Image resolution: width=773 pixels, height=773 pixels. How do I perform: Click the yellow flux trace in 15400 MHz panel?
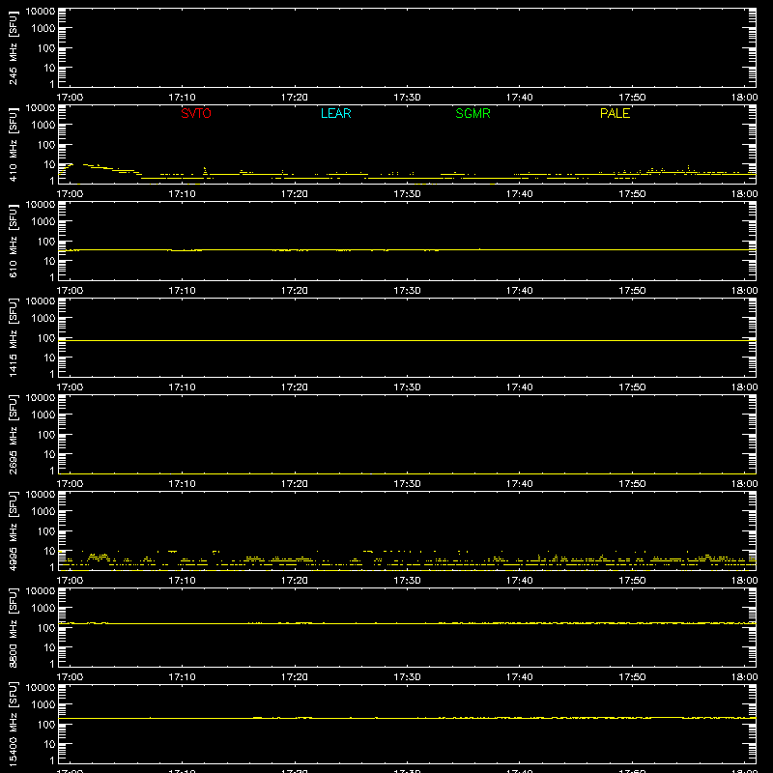pos(407,718)
